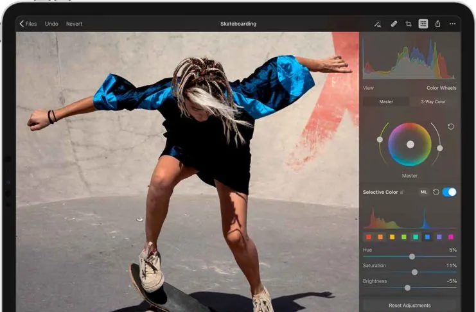476x312 pixels.
Task: Apply ML to Selective Color
Action: pyautogui.click(x=423, y=192)
